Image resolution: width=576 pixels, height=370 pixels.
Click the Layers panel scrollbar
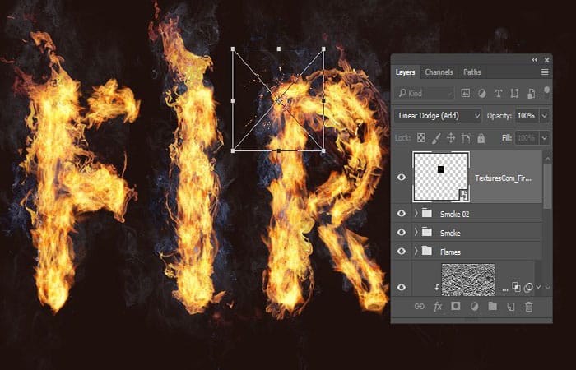(547, 187)
